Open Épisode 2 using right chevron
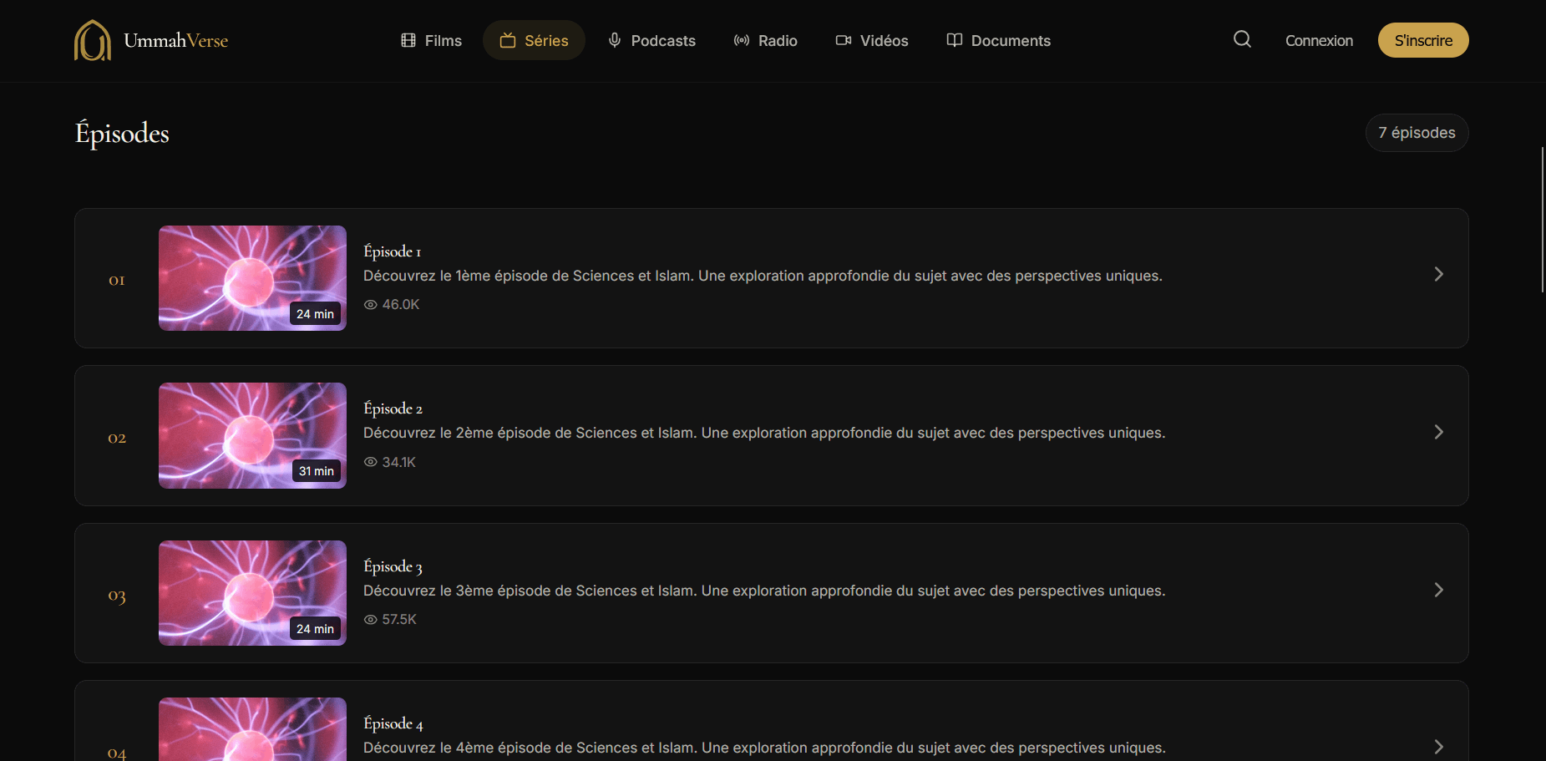 coord(1438,432)
